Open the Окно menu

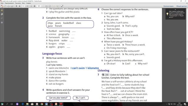(x=23, y=3)
